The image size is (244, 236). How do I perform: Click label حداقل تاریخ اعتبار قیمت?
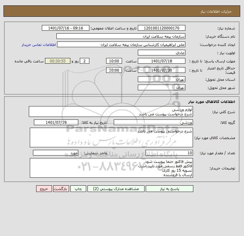221,70
